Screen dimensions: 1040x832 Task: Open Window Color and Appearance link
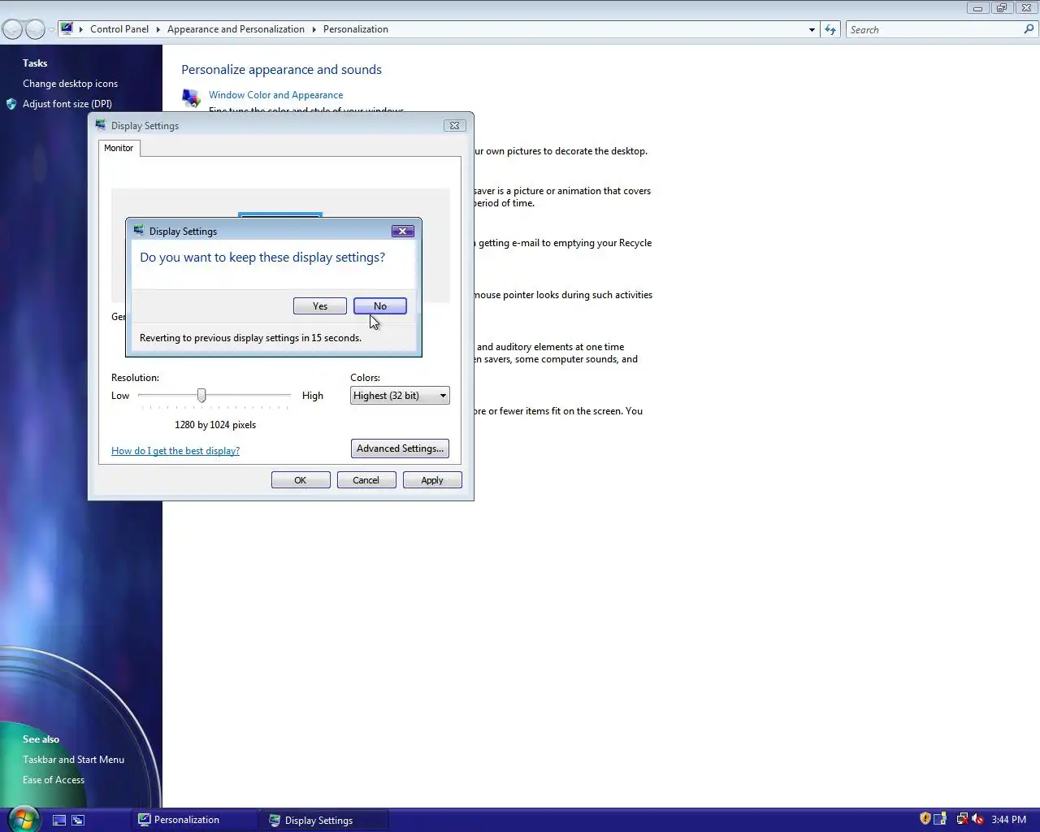point(276,95)
